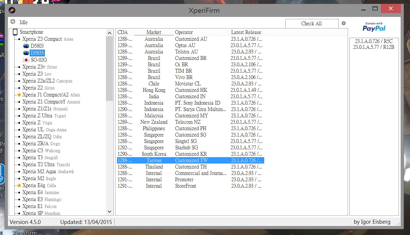Screen dimensions: 410x235
Task: Select the Movistar CL Chile row
Action: pos(190,84)
